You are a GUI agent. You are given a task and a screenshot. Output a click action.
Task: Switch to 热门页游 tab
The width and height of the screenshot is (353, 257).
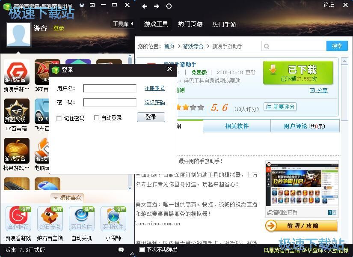[190, 24]
